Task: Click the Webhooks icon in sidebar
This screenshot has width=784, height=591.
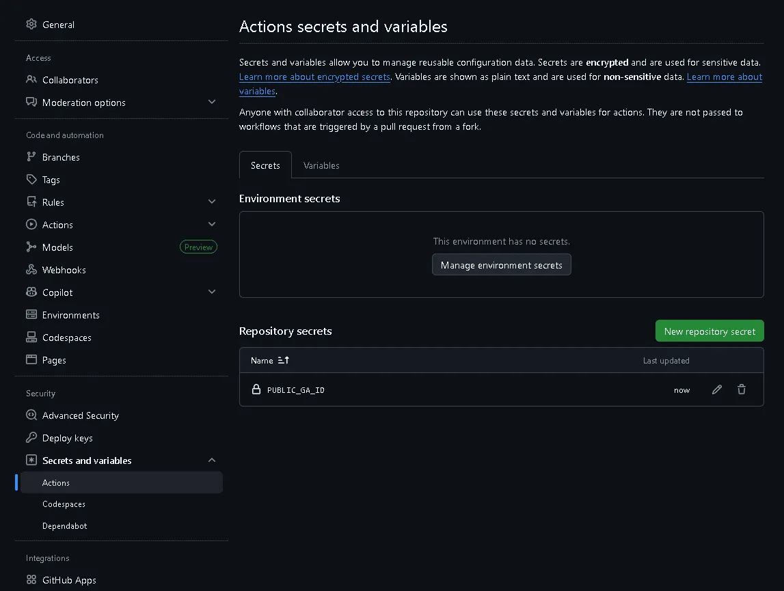Action: pos(31,270)
